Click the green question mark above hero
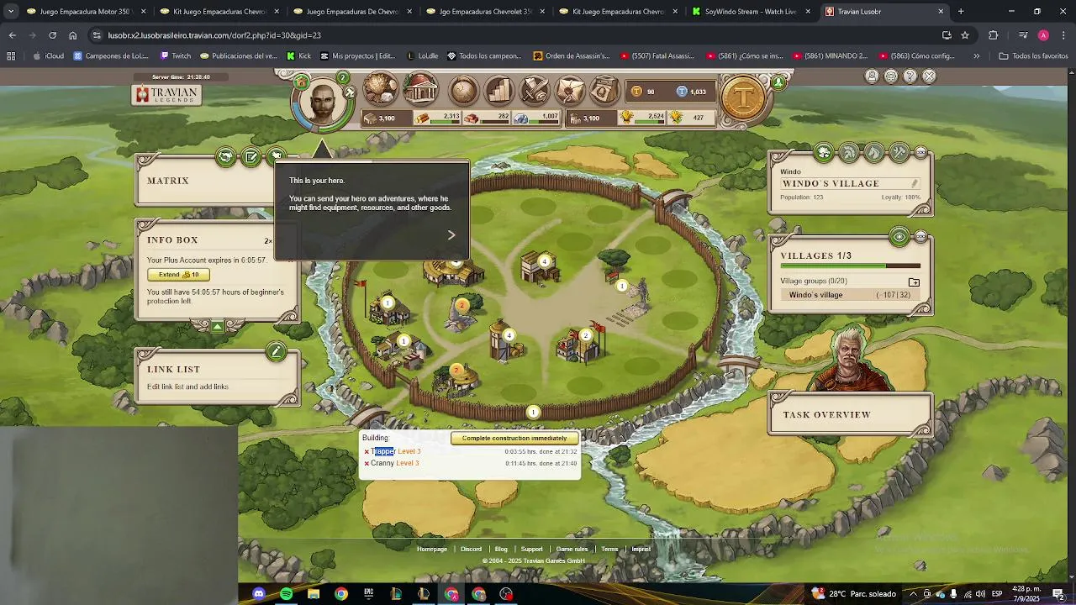 pos(343,77)
